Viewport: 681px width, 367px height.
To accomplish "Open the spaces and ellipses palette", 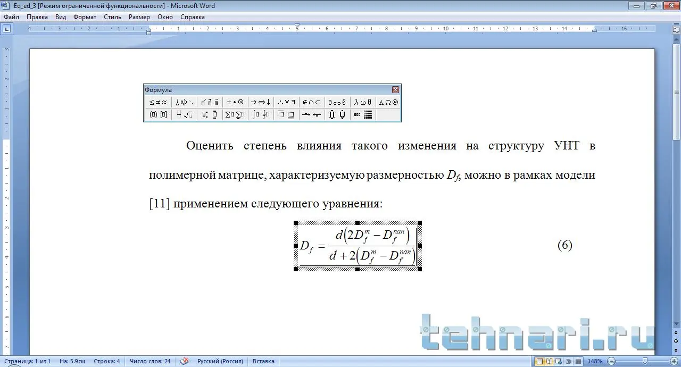I will click(184, 102).
